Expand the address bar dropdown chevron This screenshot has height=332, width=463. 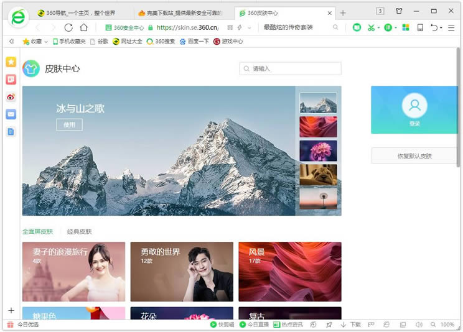click(x=250, y=28)
